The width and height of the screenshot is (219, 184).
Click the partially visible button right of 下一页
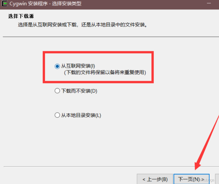217,179
